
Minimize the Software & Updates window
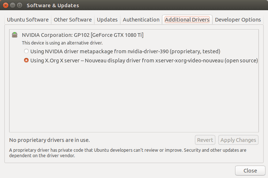click(x=12, y=5)
